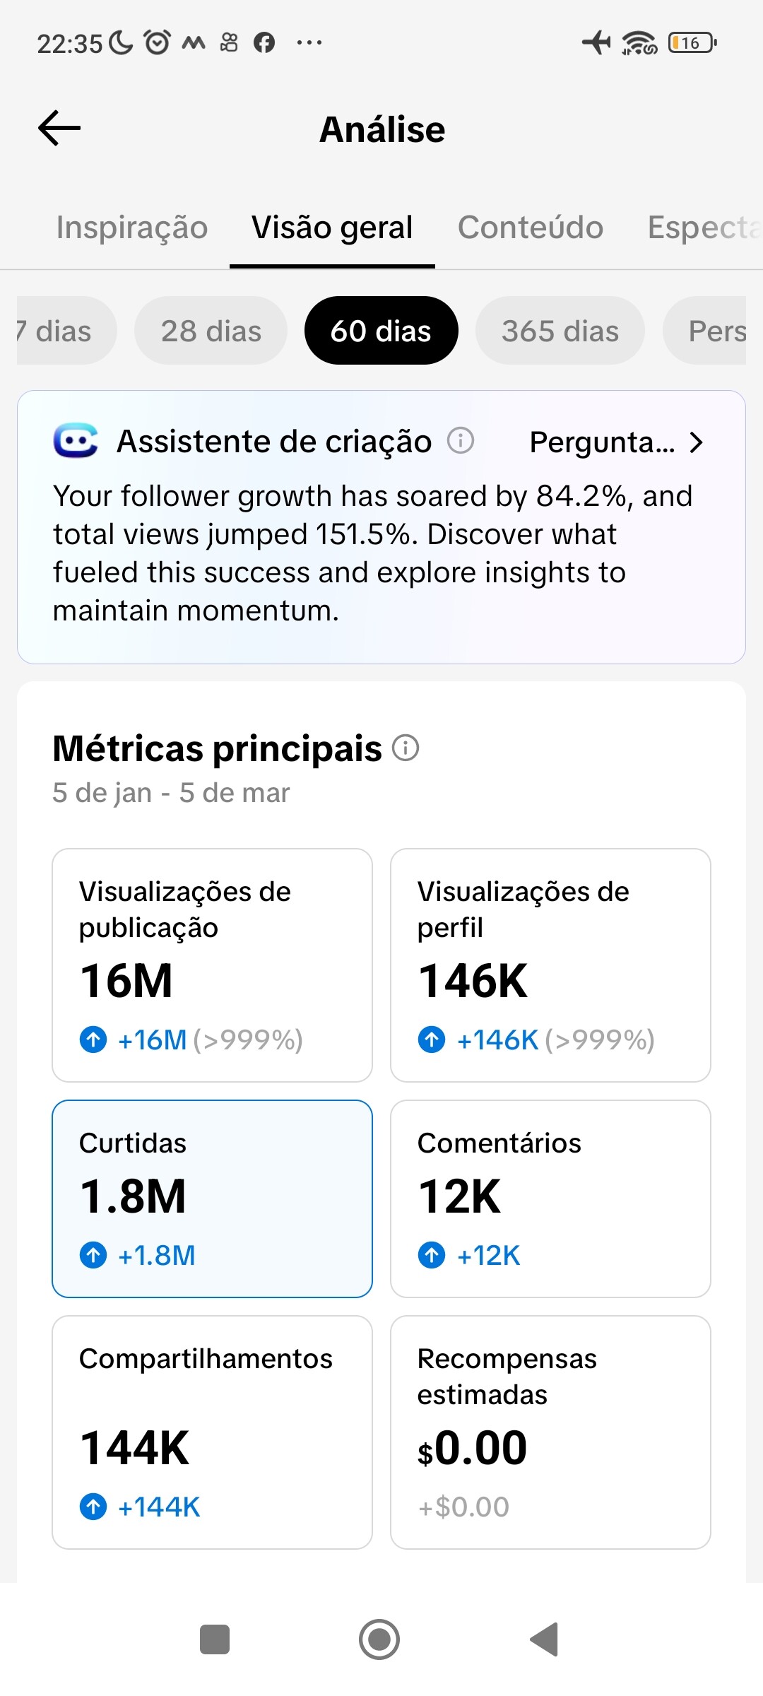Switch to the Inspiração tab
Image resolution: width=763 pixels, height=1696 pixels.
tap(132, 228)
